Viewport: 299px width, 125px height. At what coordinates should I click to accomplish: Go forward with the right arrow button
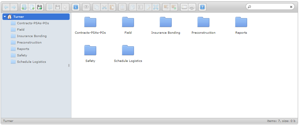(14, 7)
